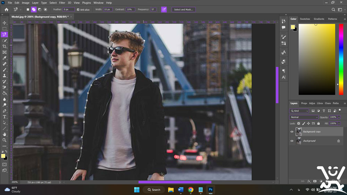Image resolution: width=347 pixels, height=195 pixels.
Task: Open the Windows Start button
Action: click(137, 190)
